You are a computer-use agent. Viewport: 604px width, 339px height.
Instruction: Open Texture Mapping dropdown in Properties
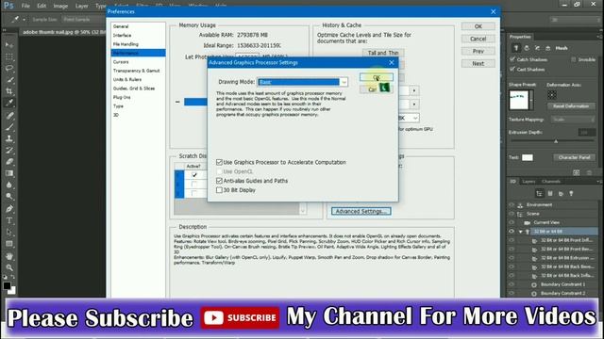click(573, 120)
